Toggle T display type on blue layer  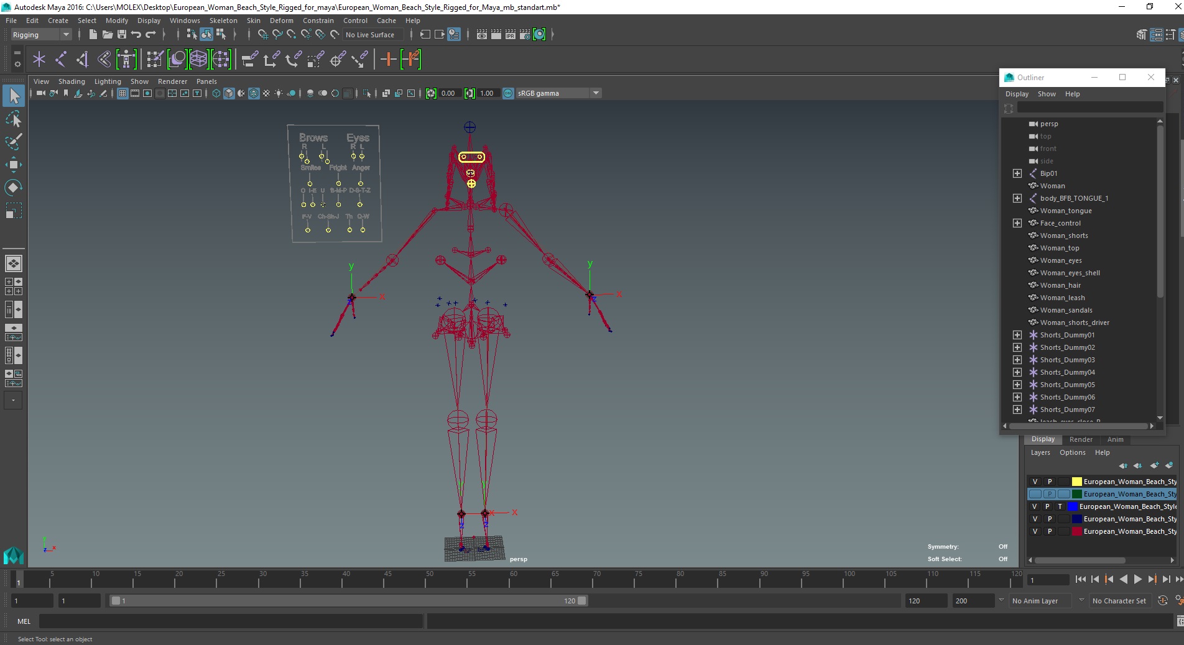tap(1060, 506)
